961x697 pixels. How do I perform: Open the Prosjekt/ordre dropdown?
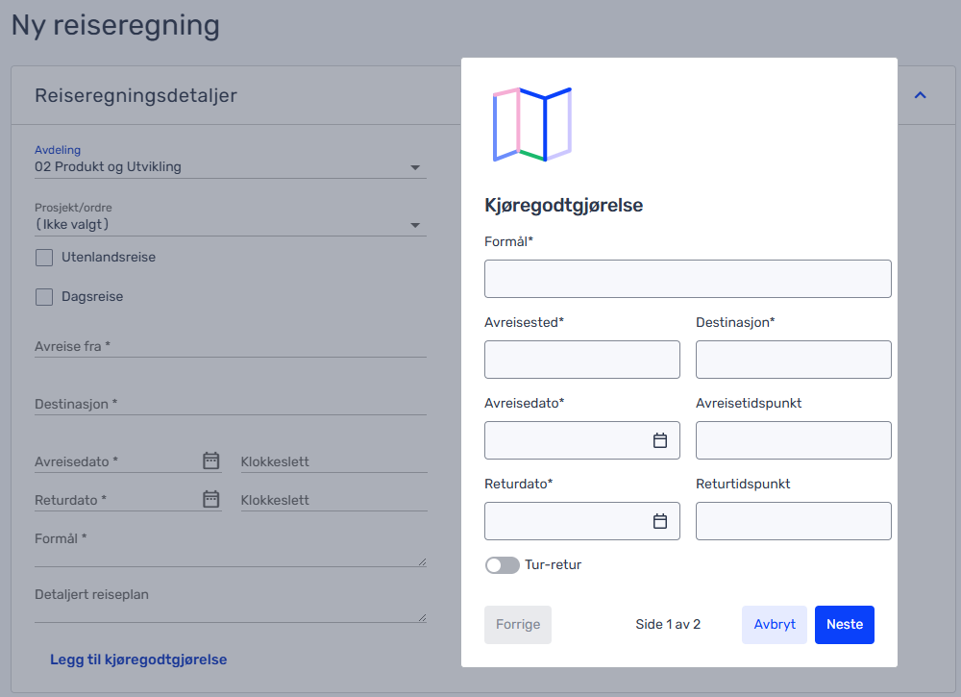[x=414, y=224]
